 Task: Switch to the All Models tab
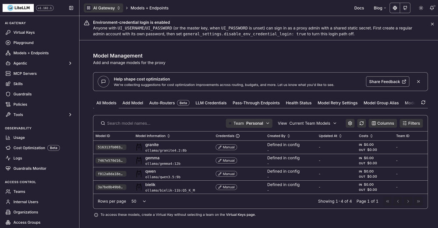(106, 103)
